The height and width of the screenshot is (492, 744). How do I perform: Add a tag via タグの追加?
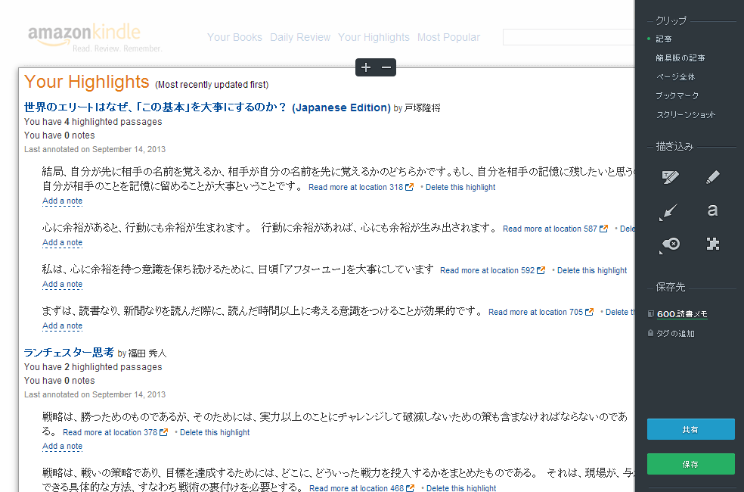coord(675,333)
